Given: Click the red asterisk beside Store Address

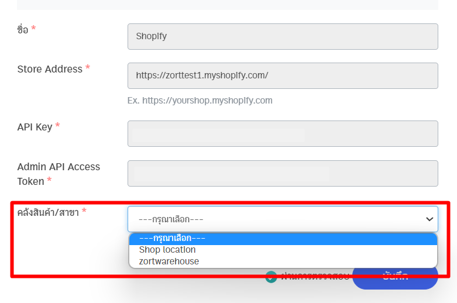Looking at the screenshot, I should (x=88, y=68).
